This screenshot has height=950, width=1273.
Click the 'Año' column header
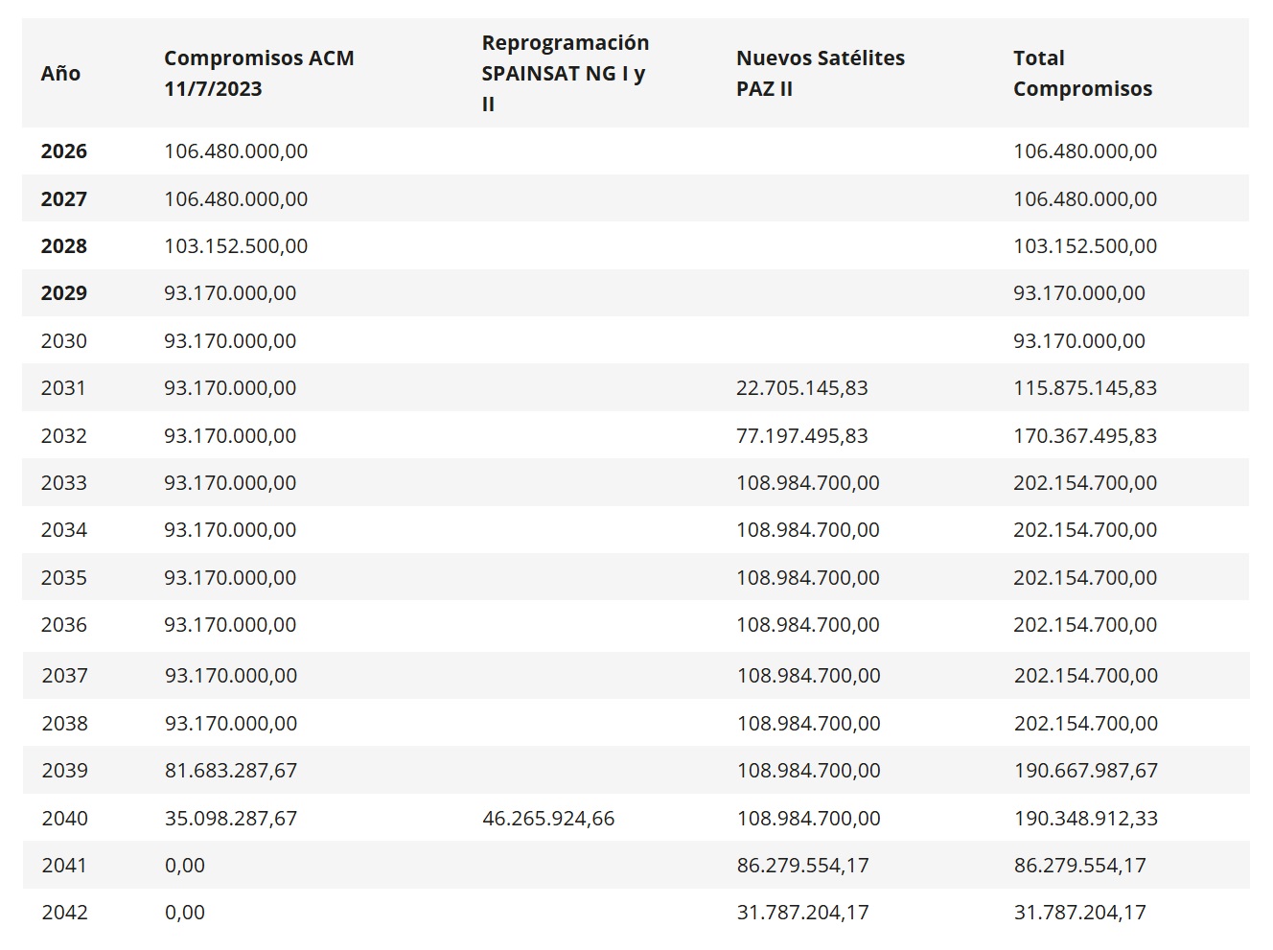click(x=60, y=74)
